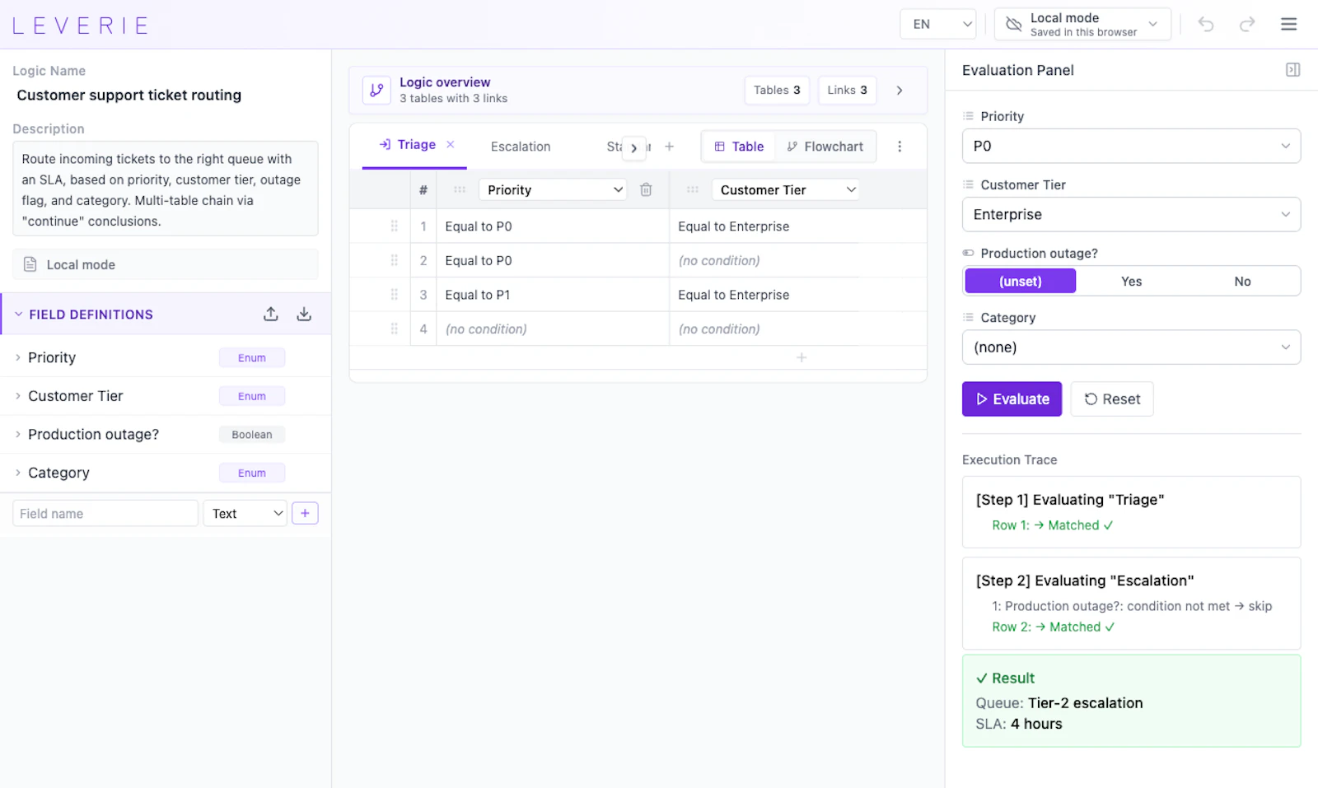The width and height of the screenshot is (1318, 788).
Task: Click the Evaluate button
Action: [x=1012, y=399]
